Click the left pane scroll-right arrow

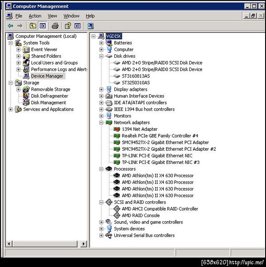(x=83, y=243)
